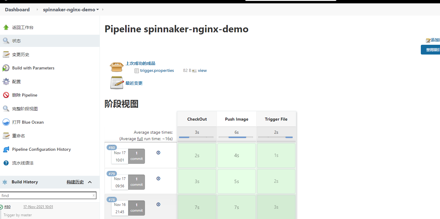Viewport: 440px width, 219px height.
Task: Clear the find box with the x icon
Action: tap(93, 196)
